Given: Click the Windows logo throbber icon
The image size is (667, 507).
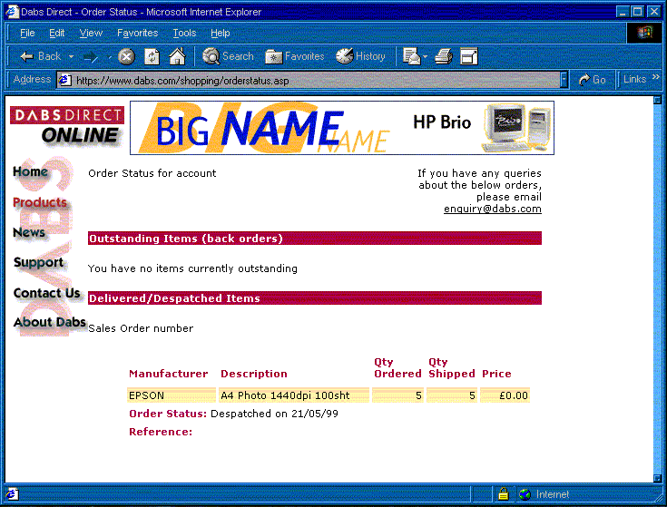Looking at the screenshot, I should point(645,33).
